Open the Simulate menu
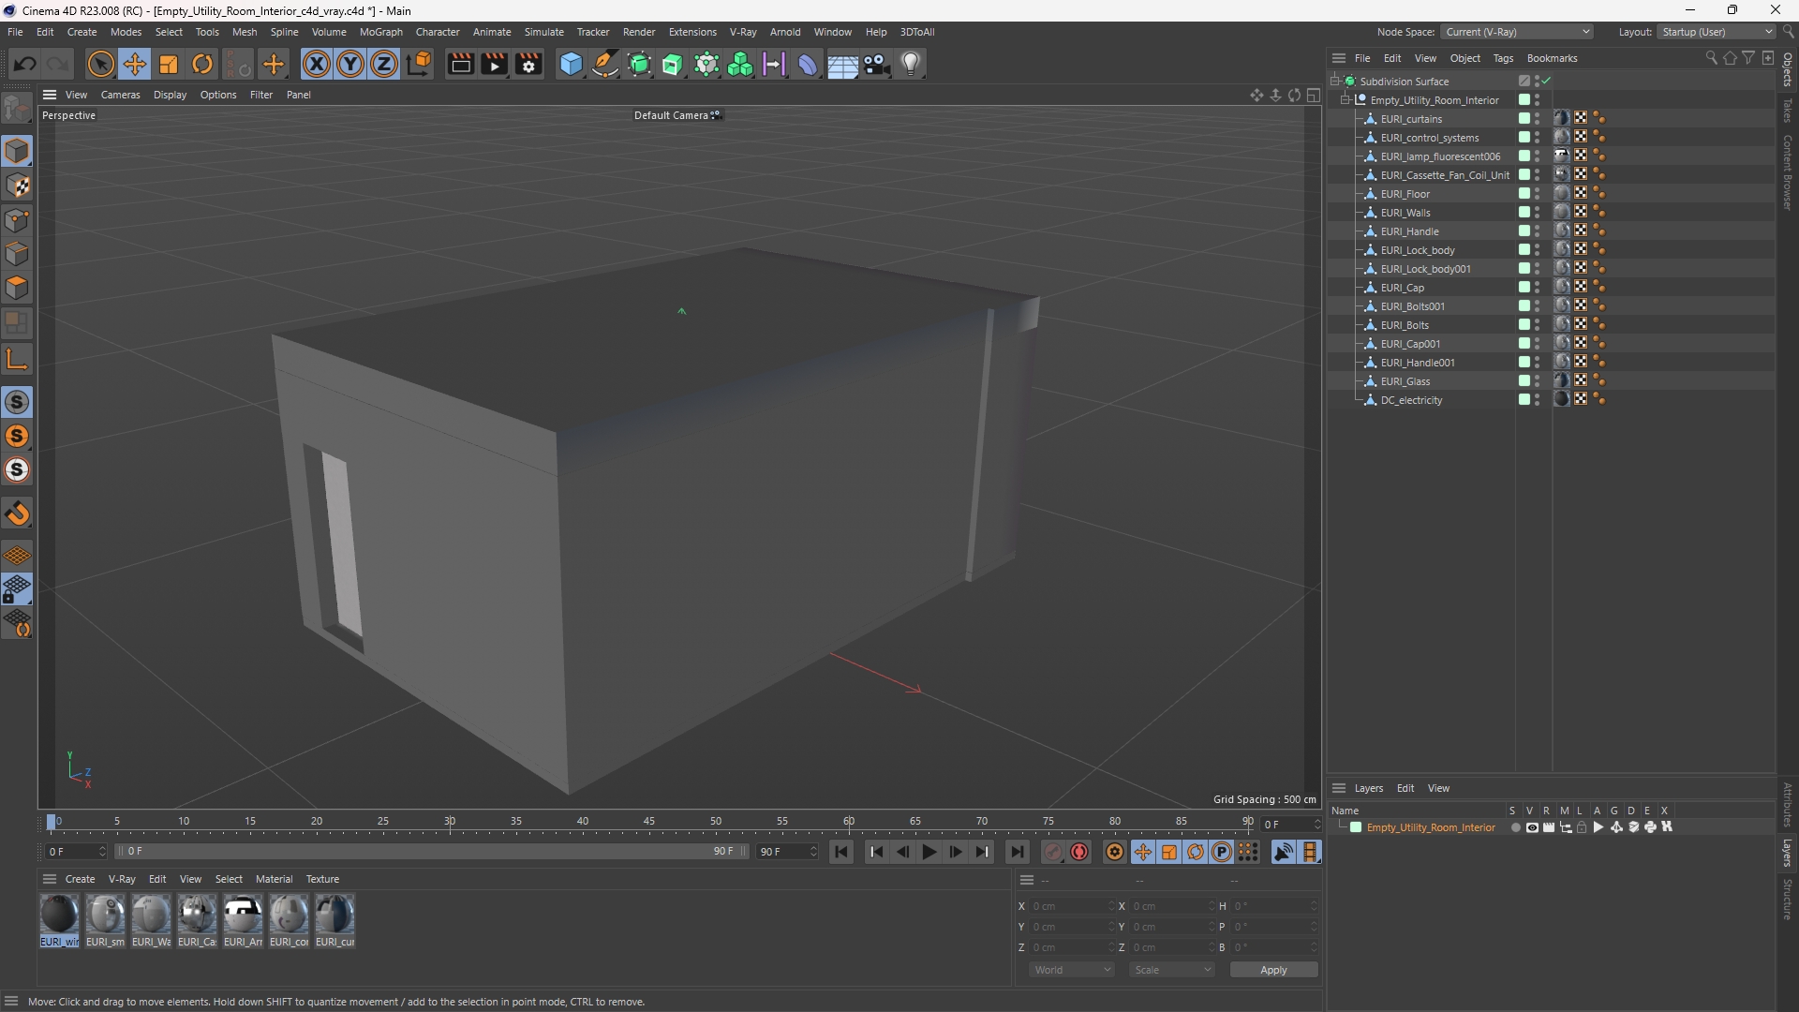 [543, 32]
